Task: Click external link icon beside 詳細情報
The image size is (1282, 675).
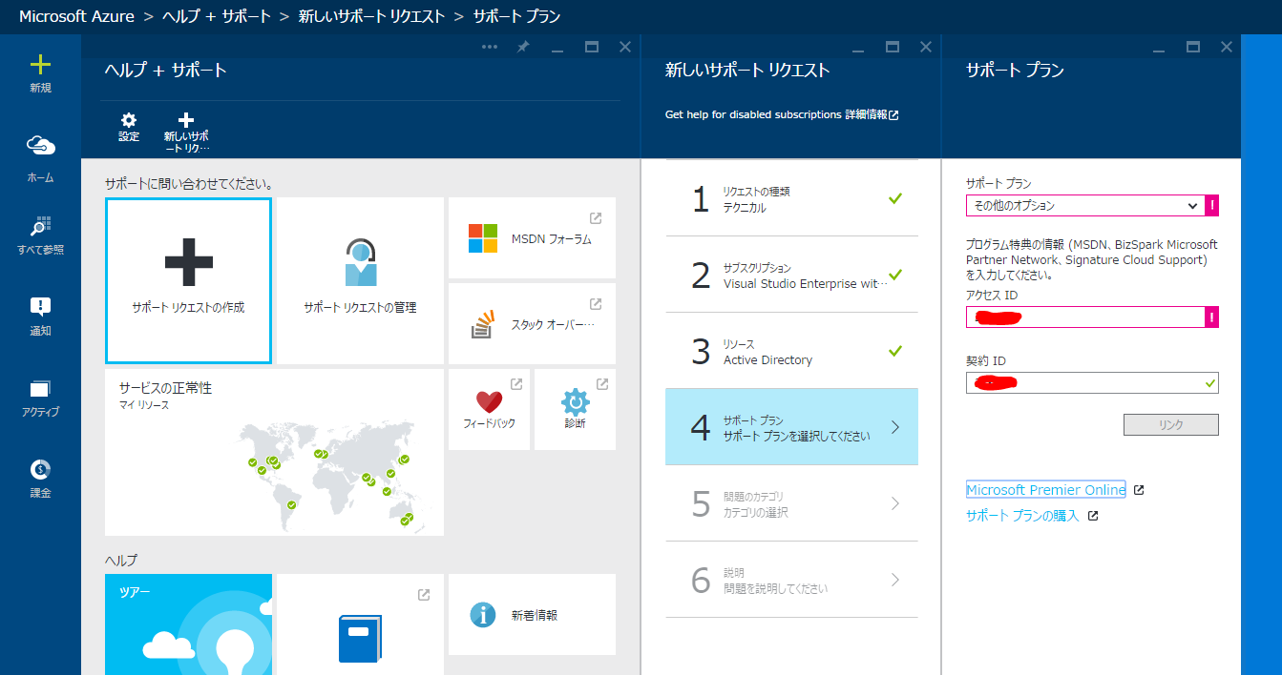Action: click(893, 114)
